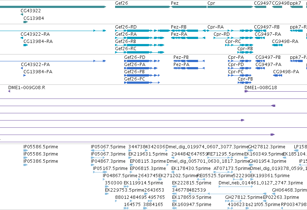Select the EK160947.5prime EST label
The width and height of the screenshot is (307, 210).
tap(192, 205)
